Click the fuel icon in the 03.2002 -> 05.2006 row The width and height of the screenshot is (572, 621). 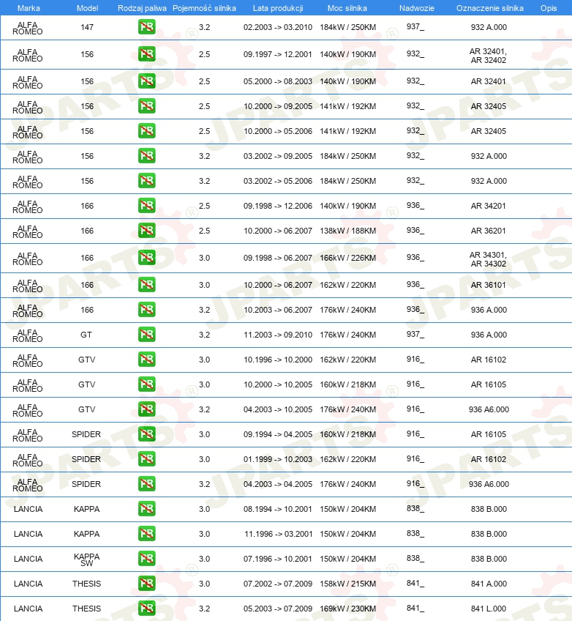(147, 181)
